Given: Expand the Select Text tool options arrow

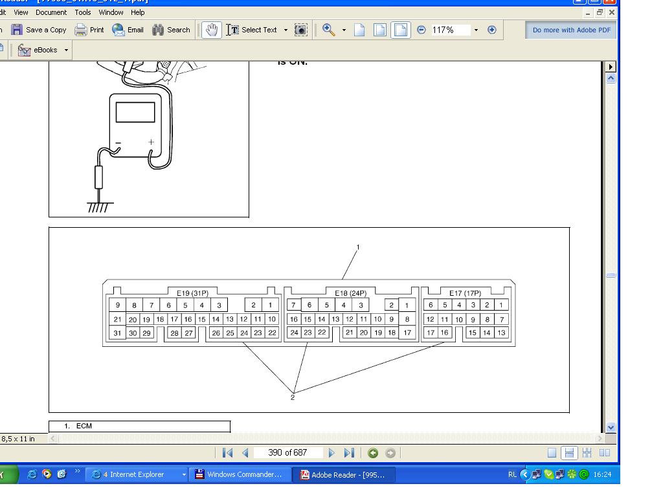Looking at the screenshot, I should point(286,30).
